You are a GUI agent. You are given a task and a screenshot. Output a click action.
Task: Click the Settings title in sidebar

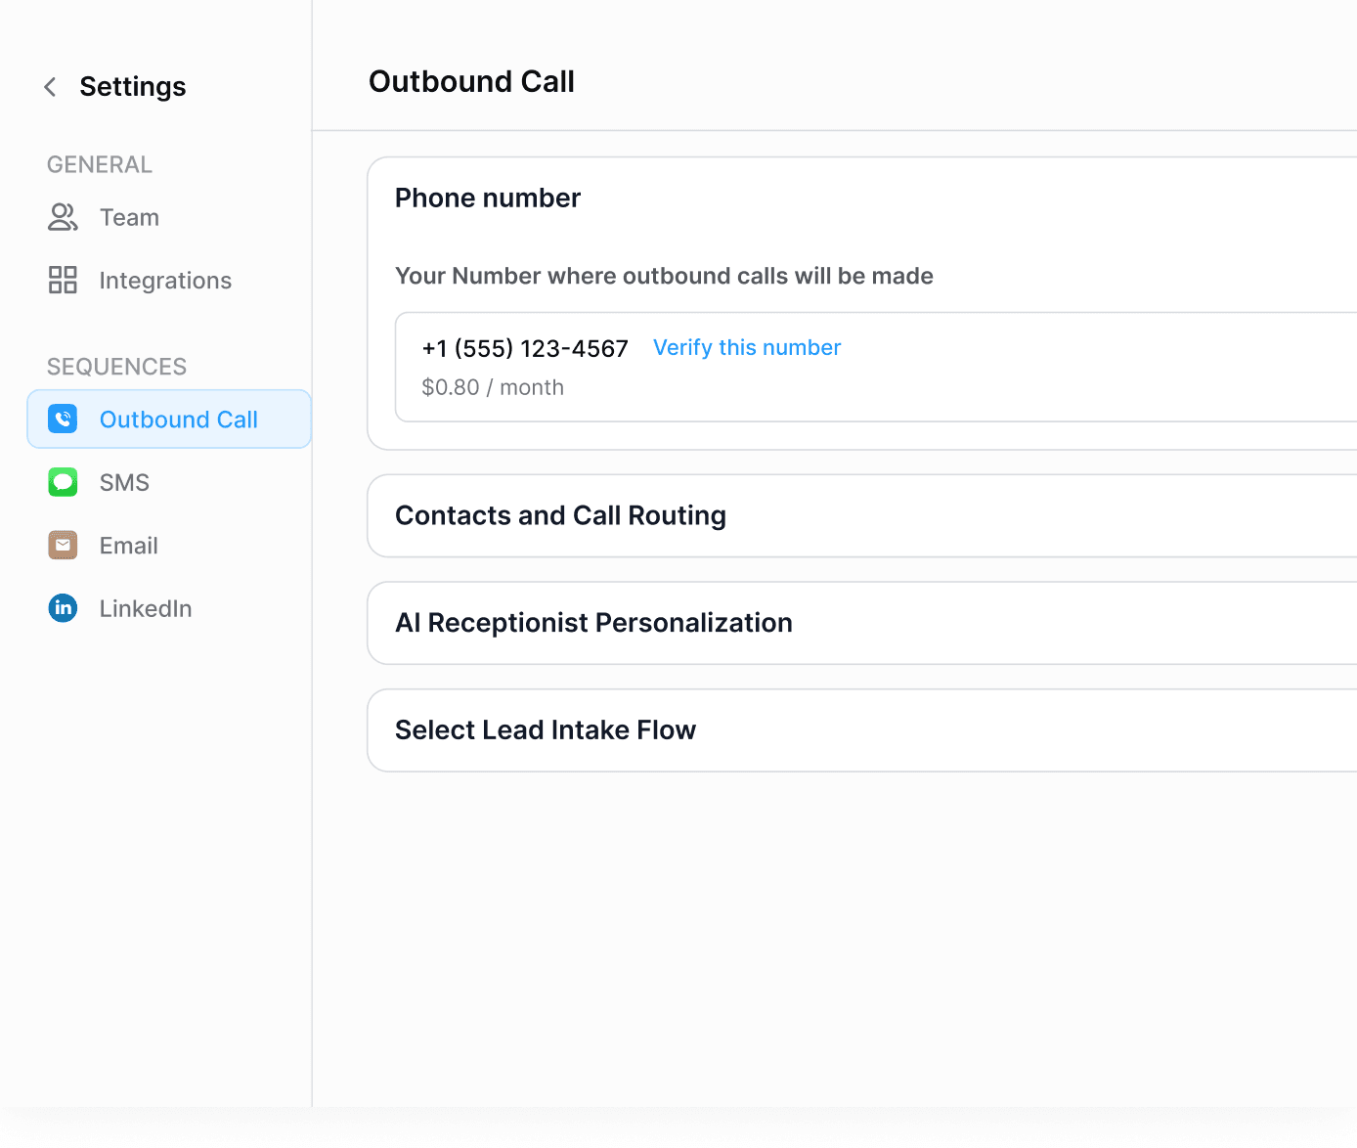point(133,87)
